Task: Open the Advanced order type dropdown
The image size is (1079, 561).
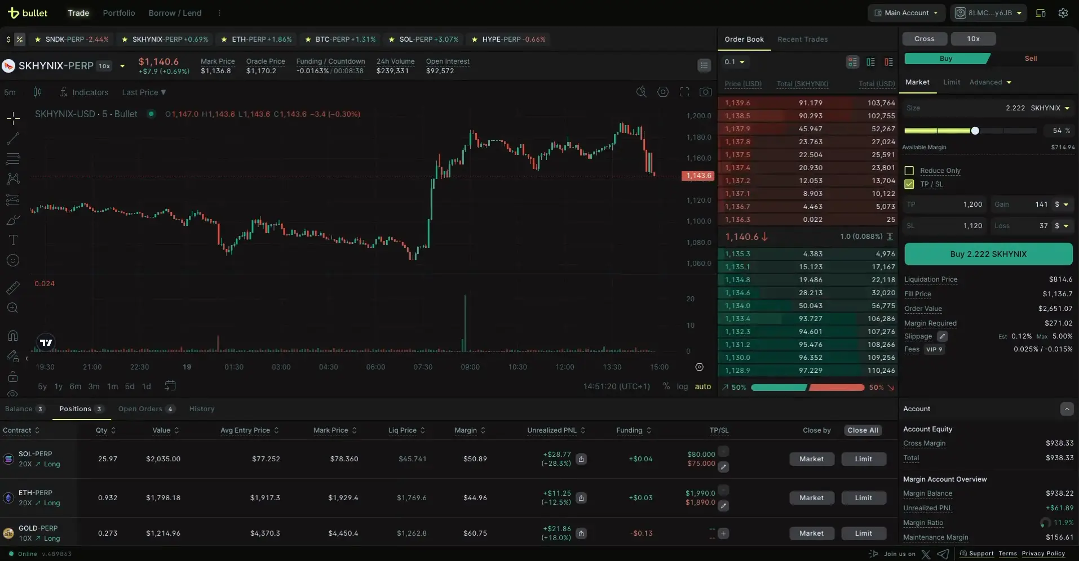Action: pyautogui.click(x=990, y=82)
